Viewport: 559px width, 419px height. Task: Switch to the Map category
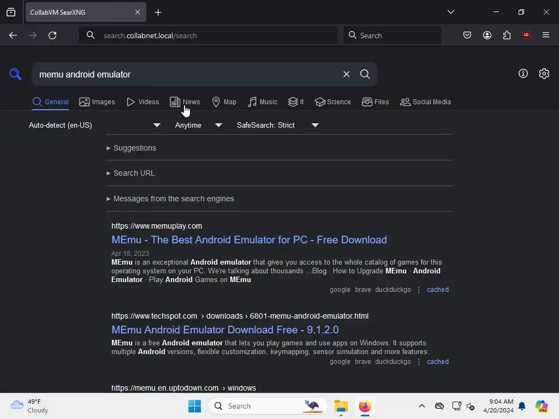tap(224, 102)
